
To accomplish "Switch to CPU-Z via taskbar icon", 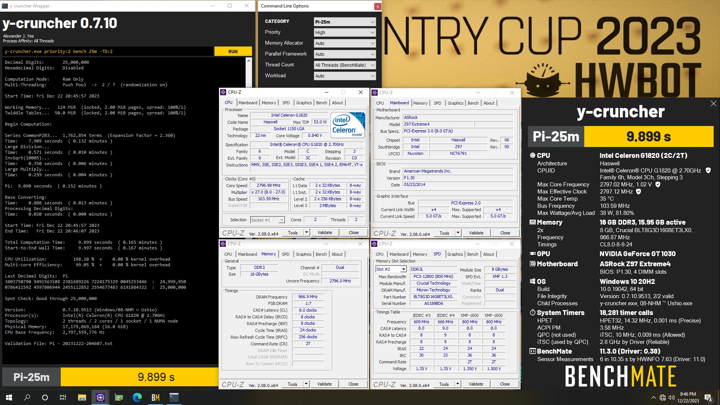I will 100,397.
